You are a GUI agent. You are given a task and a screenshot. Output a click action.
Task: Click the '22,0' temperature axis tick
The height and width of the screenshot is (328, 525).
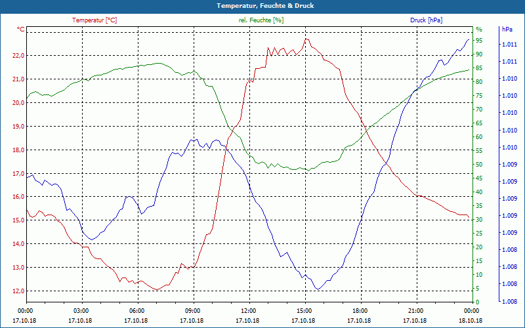[18, 56]
